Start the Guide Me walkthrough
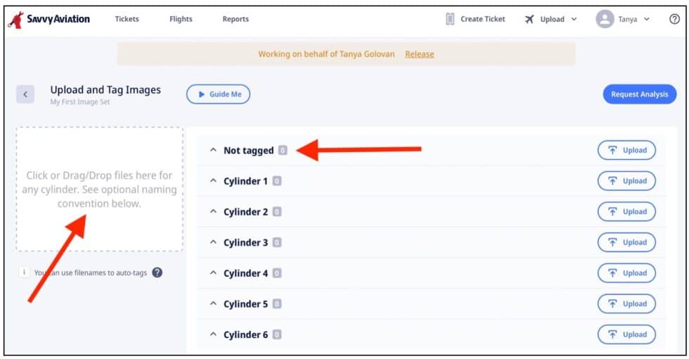This screenshot has height=359, width=689. coord(218,94)
